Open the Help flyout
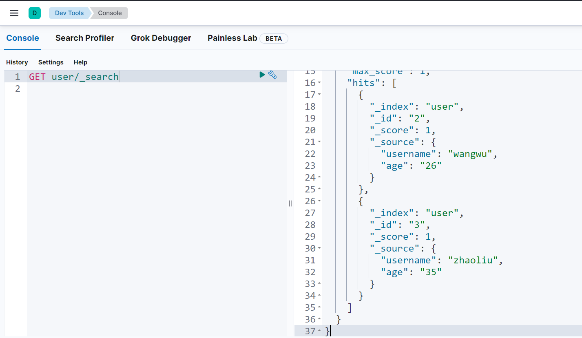This screenshot has width=582, height=338. tap(80, 62)
